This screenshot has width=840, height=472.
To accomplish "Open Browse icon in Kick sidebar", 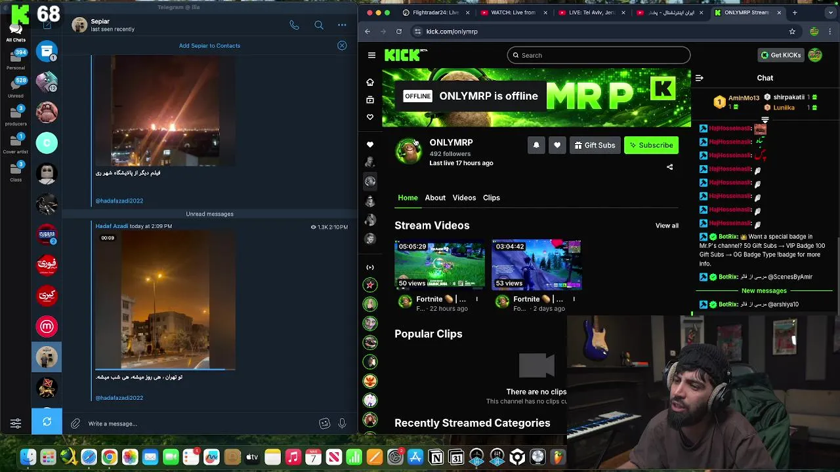I will (370, 100).
